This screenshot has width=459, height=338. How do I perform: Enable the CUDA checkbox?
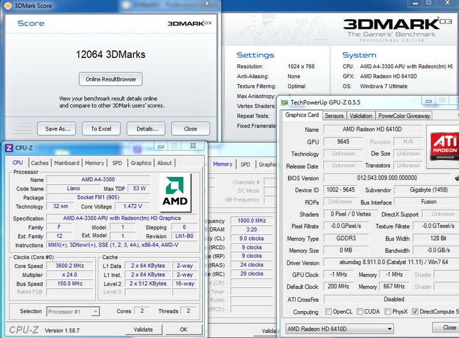360,311
